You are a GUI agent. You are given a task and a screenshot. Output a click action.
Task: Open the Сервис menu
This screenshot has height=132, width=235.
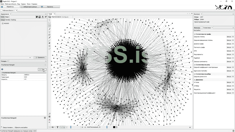(x=23, y=4)
